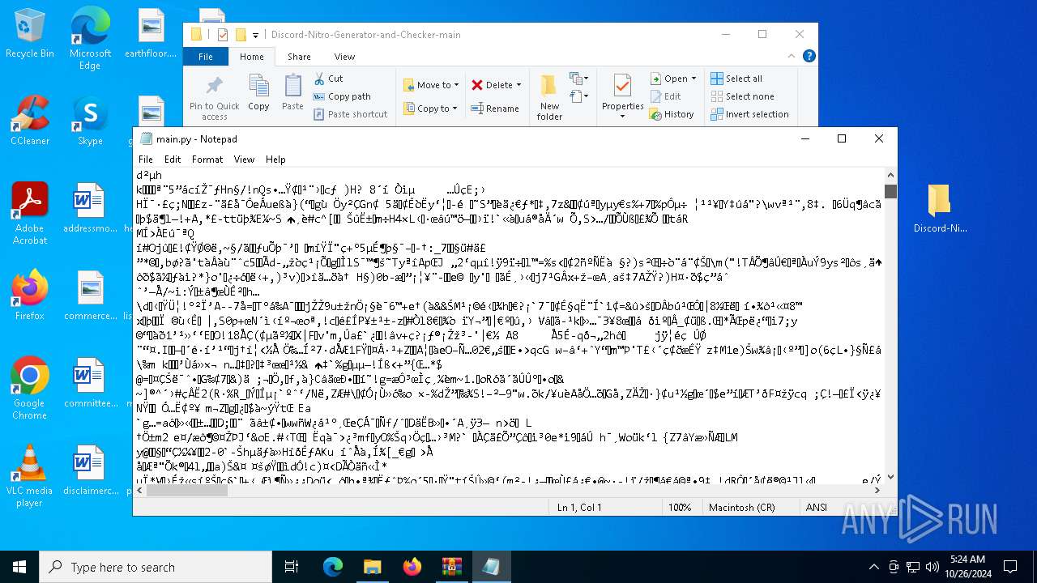
Task: Click Paste shortcut in Explorer ribbon
Action: pyautogui.click(x=350, y=114)
